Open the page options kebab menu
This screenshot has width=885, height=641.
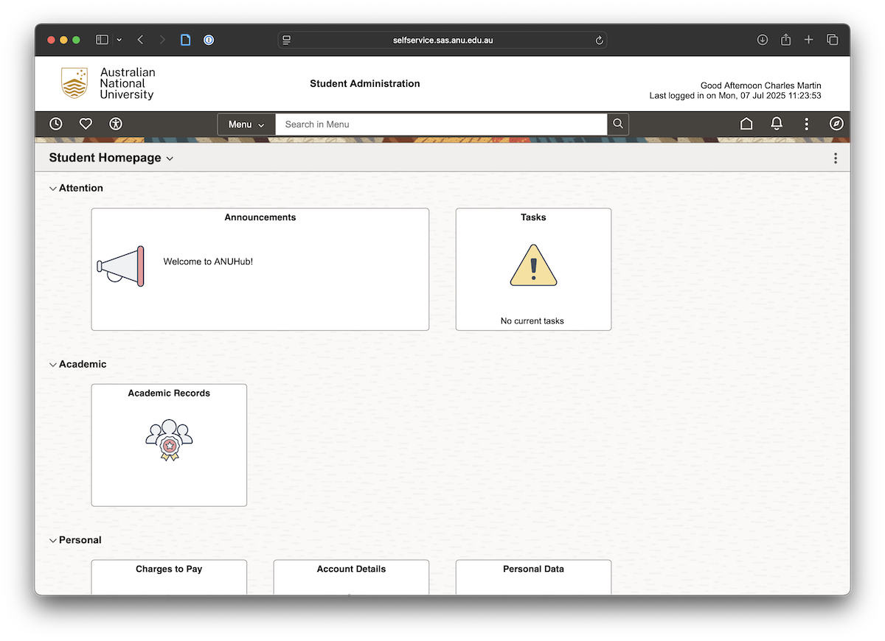click(836, 158)
